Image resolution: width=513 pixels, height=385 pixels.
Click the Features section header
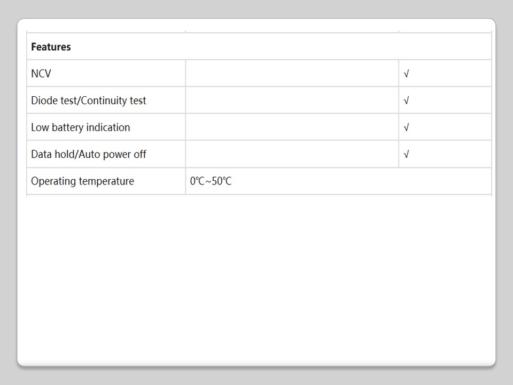pos(51,47)
